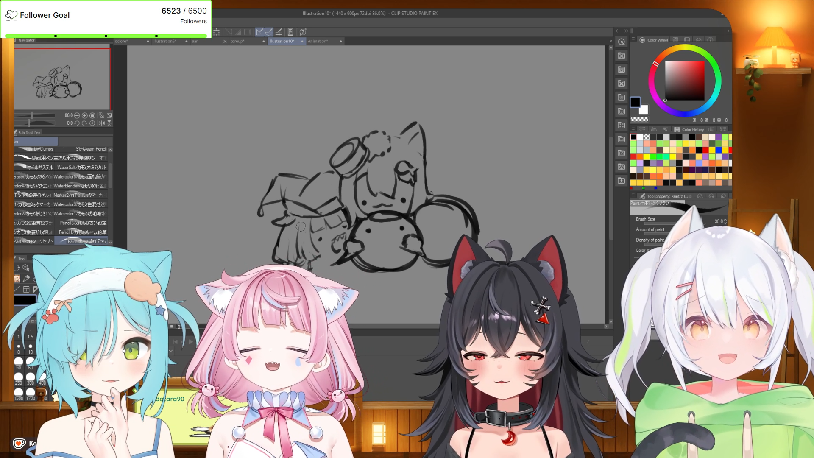Click sub tool list scroll-down arrow
This screenshot has width=814, height=458.
click(110, 242)
